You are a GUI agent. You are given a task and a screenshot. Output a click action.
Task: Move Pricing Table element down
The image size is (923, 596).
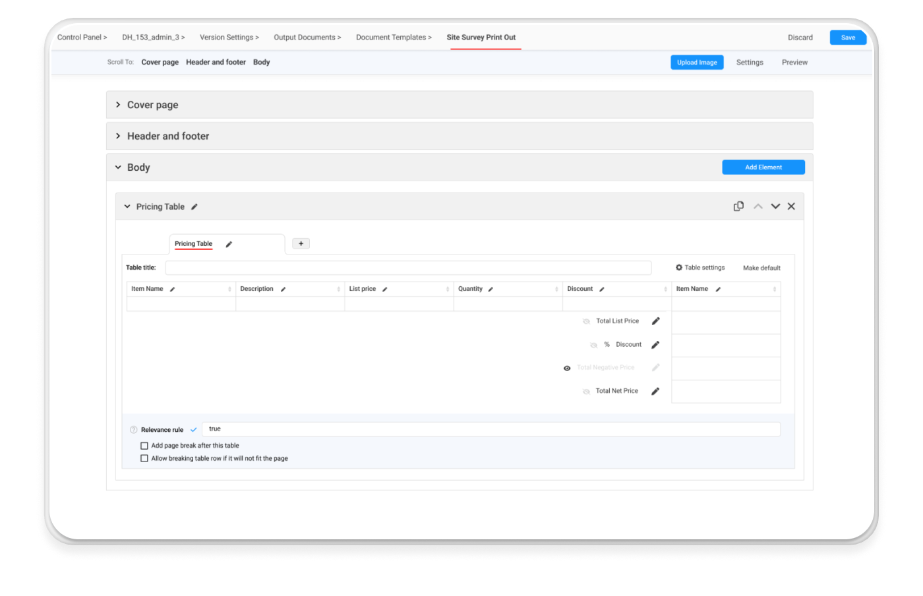[x=775, y=206]
